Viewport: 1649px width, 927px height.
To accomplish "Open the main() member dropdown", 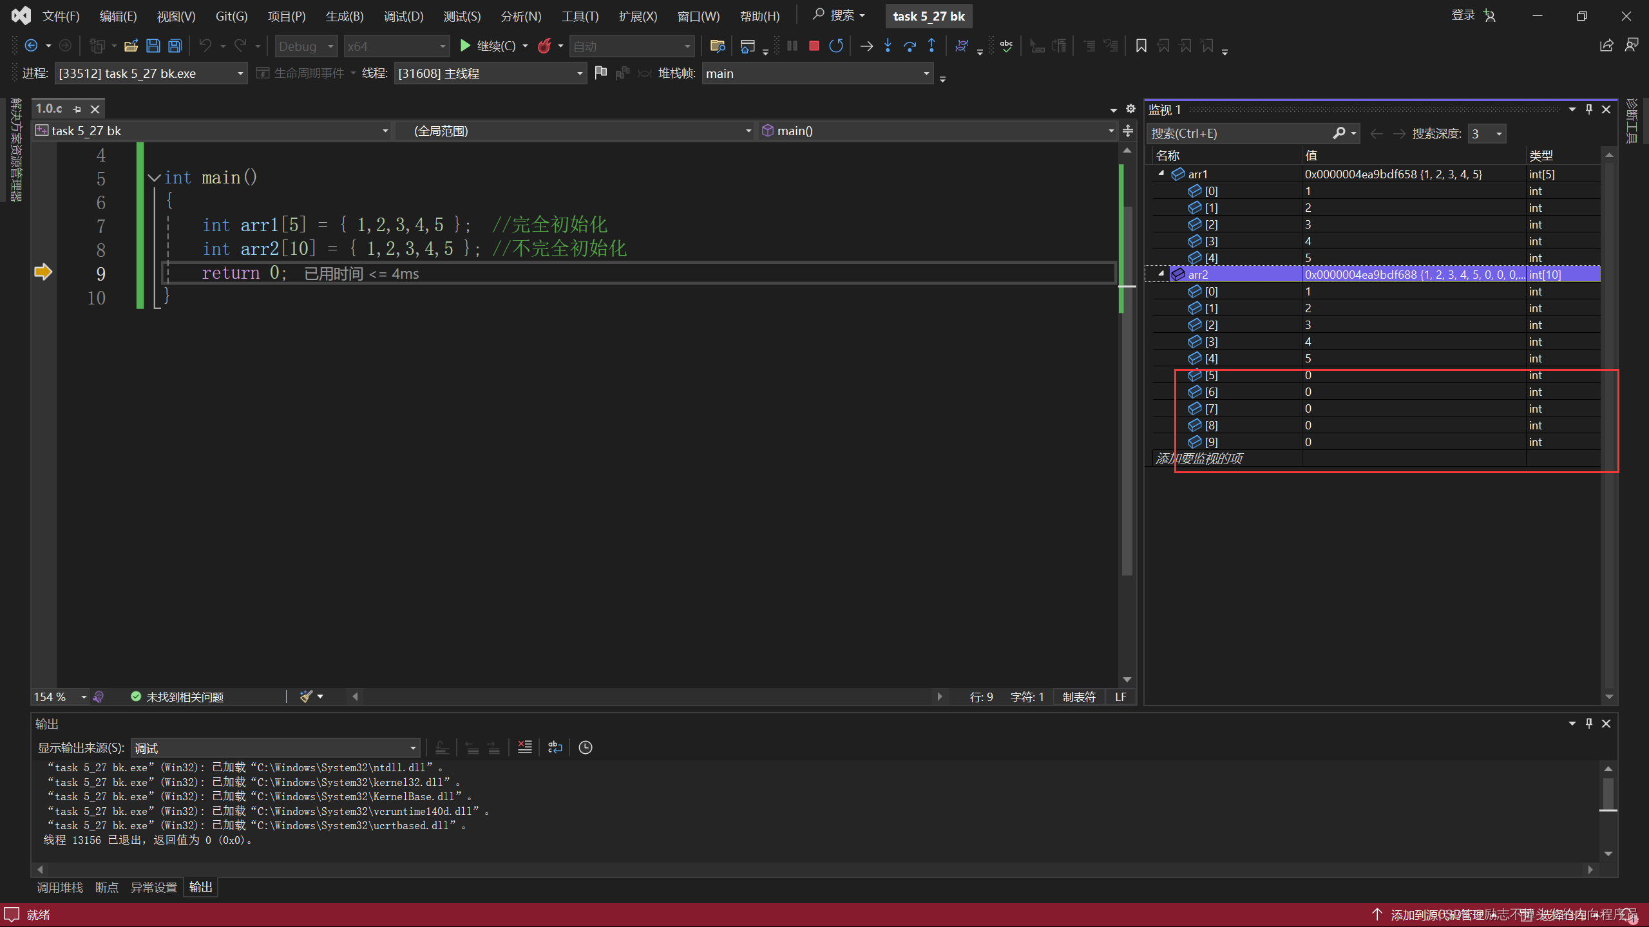I will [938, 131].
